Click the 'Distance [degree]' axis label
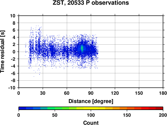 point(91,101)
